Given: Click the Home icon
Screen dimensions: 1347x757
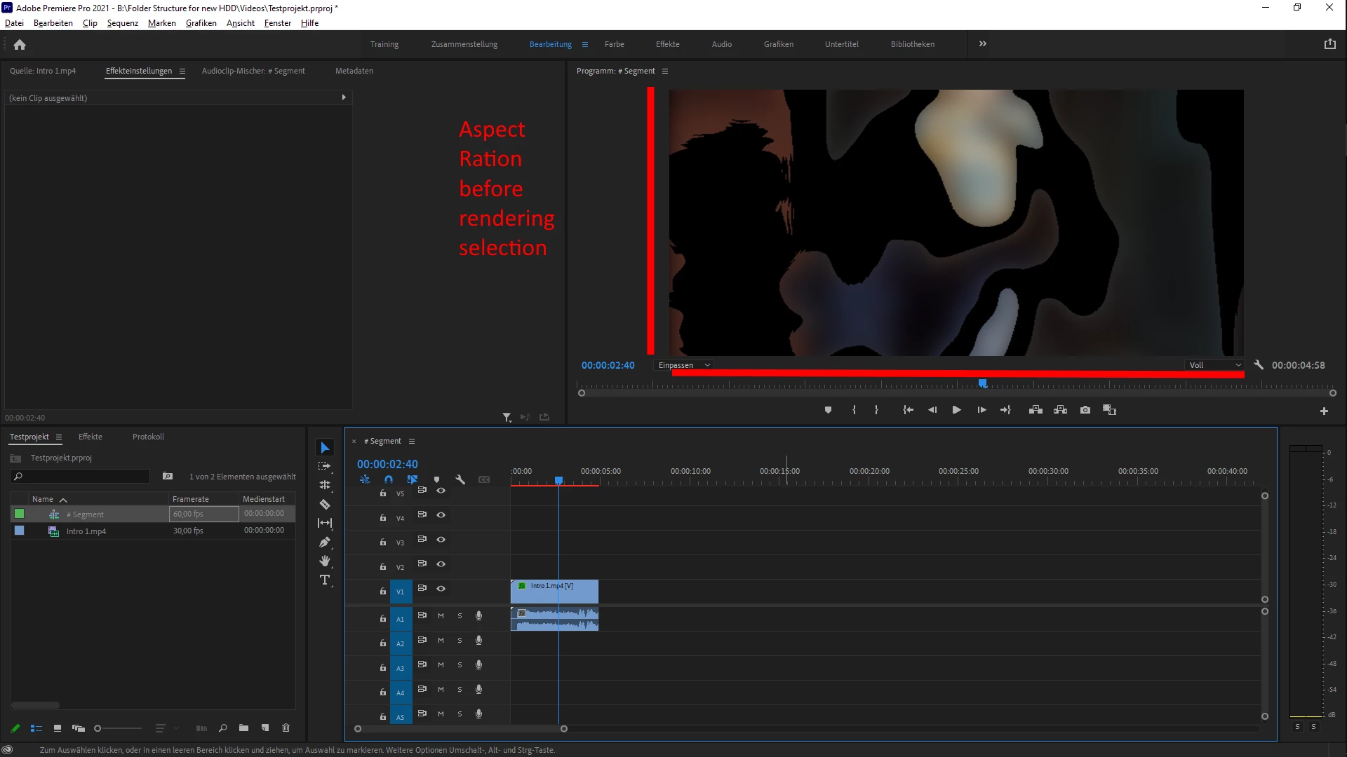Looking at the screenshot, I should [20, 45].
